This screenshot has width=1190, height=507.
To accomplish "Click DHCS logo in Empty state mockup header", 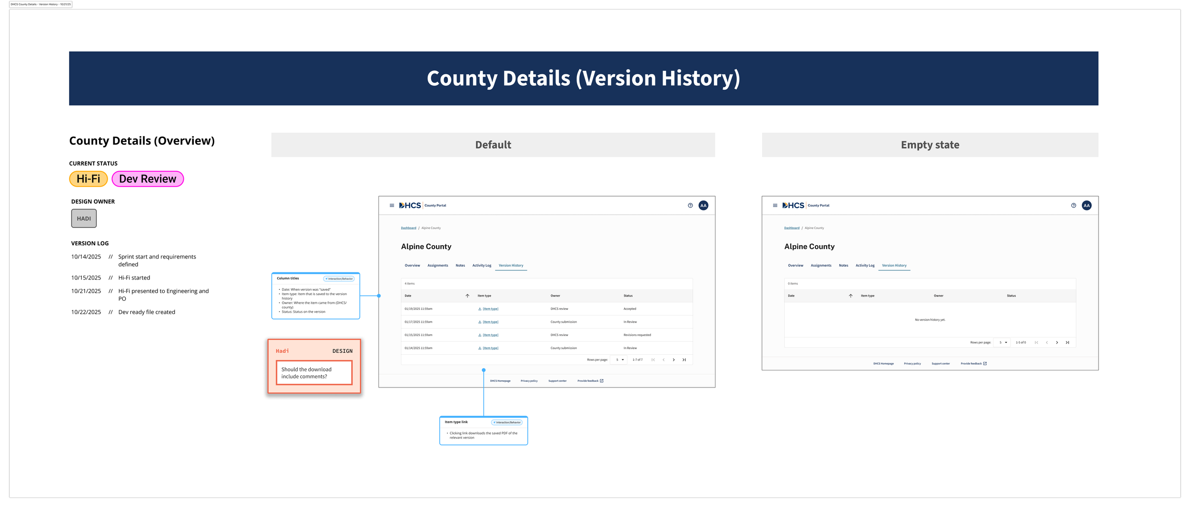I will [x=793, y=206].
